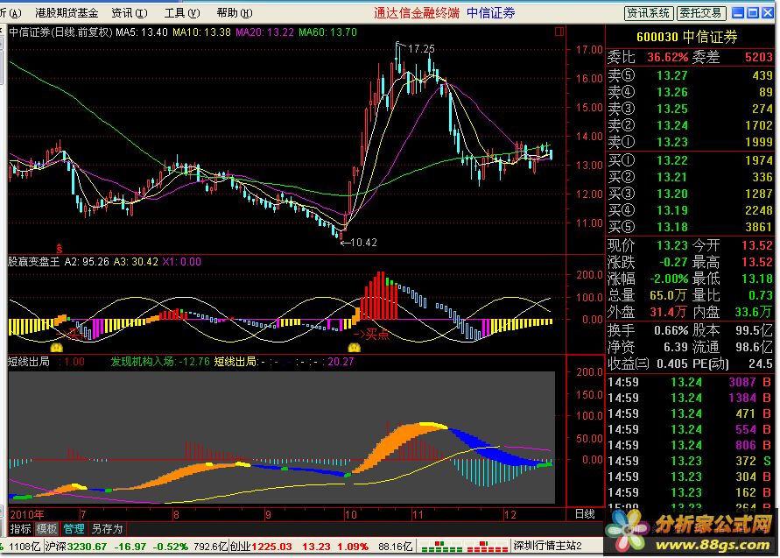
Task: Click the 最低 13.18 value
Action: [x=757, y=279]
